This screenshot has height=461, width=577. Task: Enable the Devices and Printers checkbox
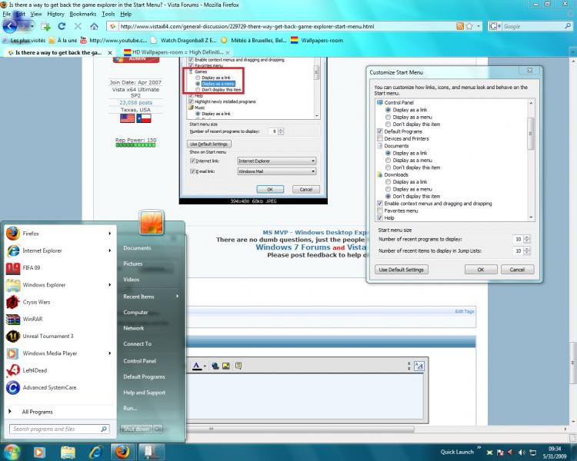tap(380, 138)
